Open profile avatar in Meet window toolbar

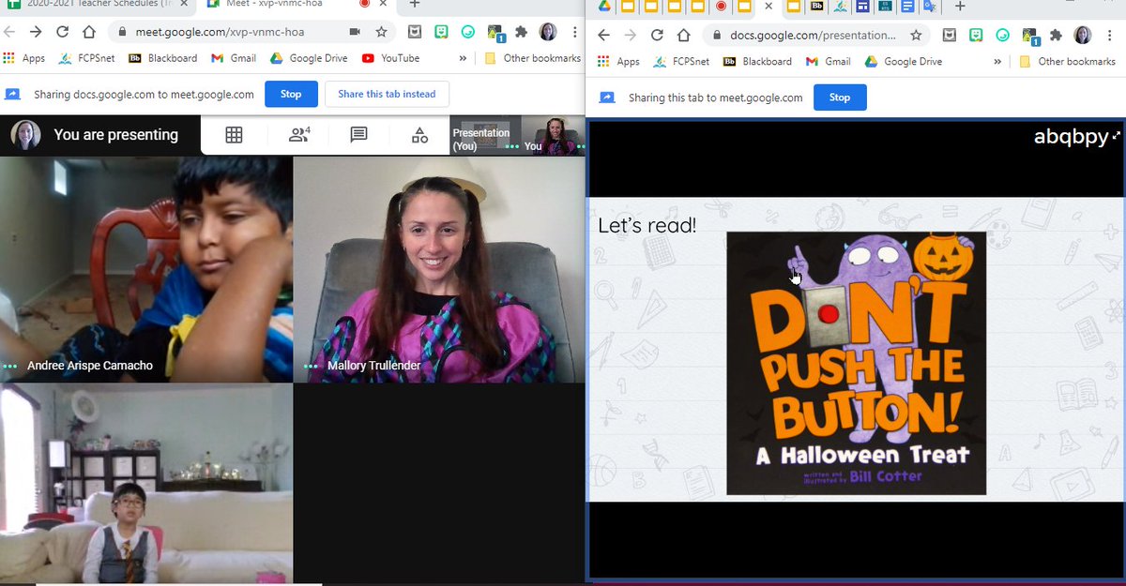548,32
